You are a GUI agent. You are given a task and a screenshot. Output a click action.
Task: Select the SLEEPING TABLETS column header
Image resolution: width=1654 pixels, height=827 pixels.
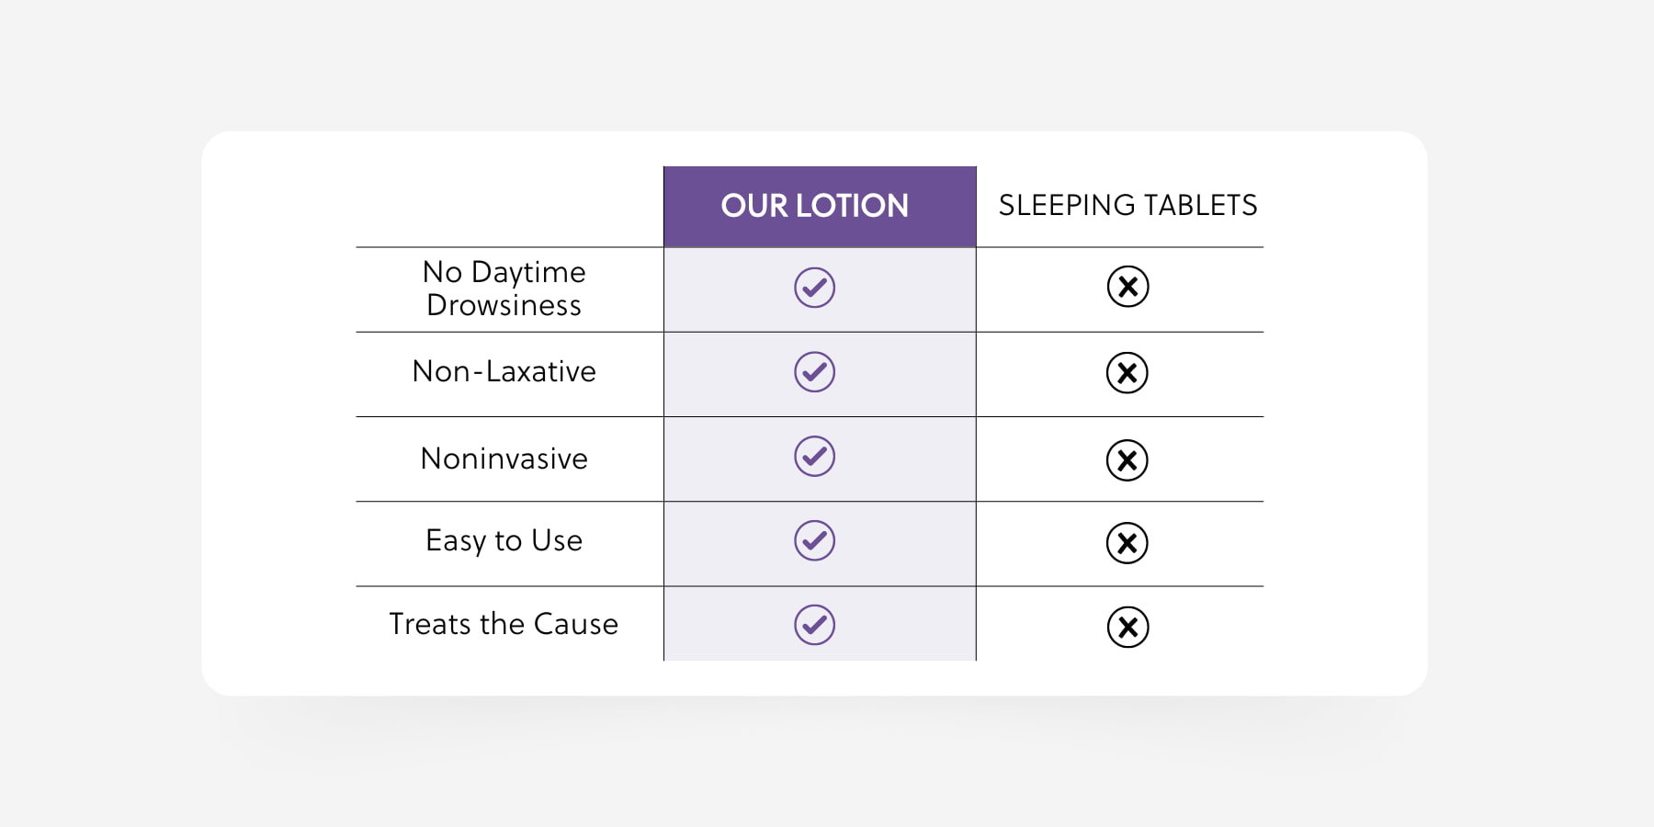point(1127,205)
